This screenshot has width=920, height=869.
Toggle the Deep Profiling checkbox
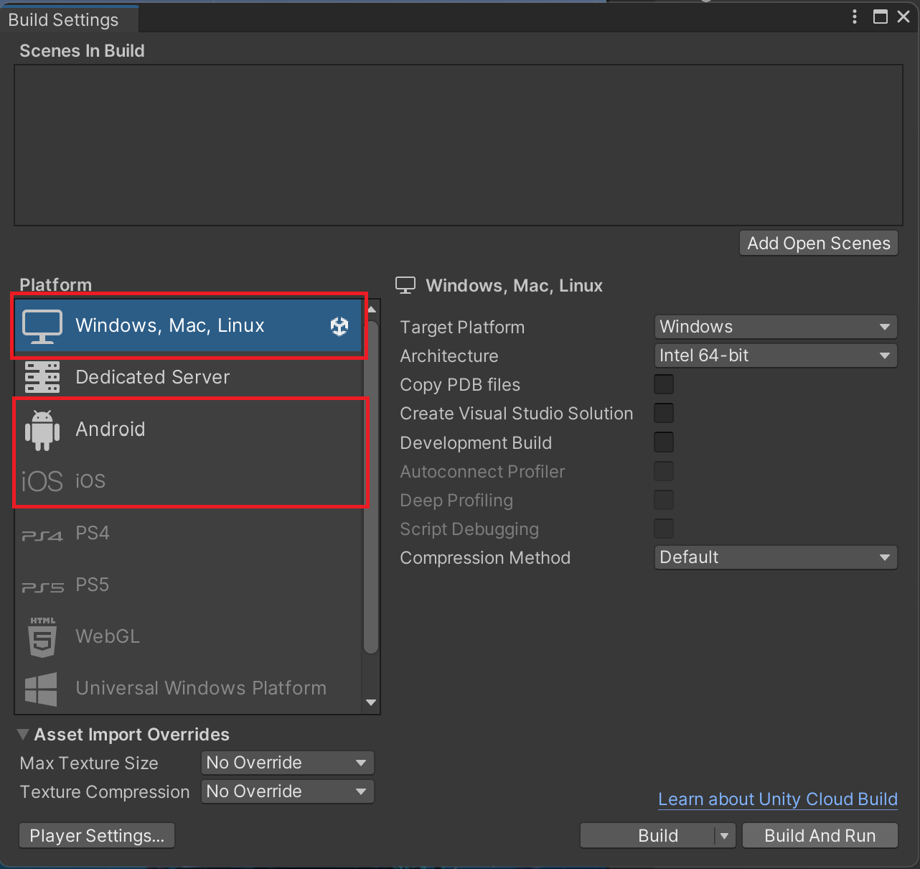(664, 500)
